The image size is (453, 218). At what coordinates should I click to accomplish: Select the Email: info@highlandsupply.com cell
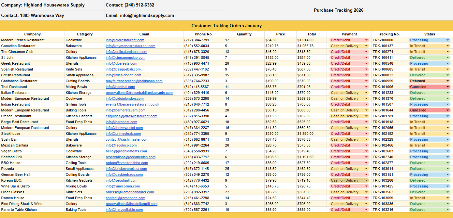pyautogui.click(x=165, y=15)
